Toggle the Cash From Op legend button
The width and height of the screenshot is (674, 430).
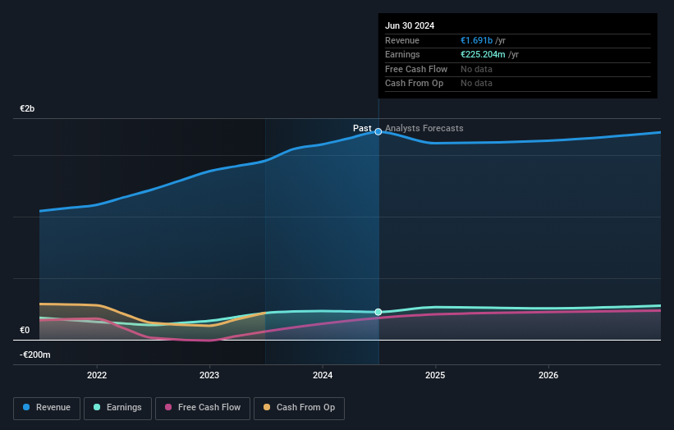click(299, 408)
